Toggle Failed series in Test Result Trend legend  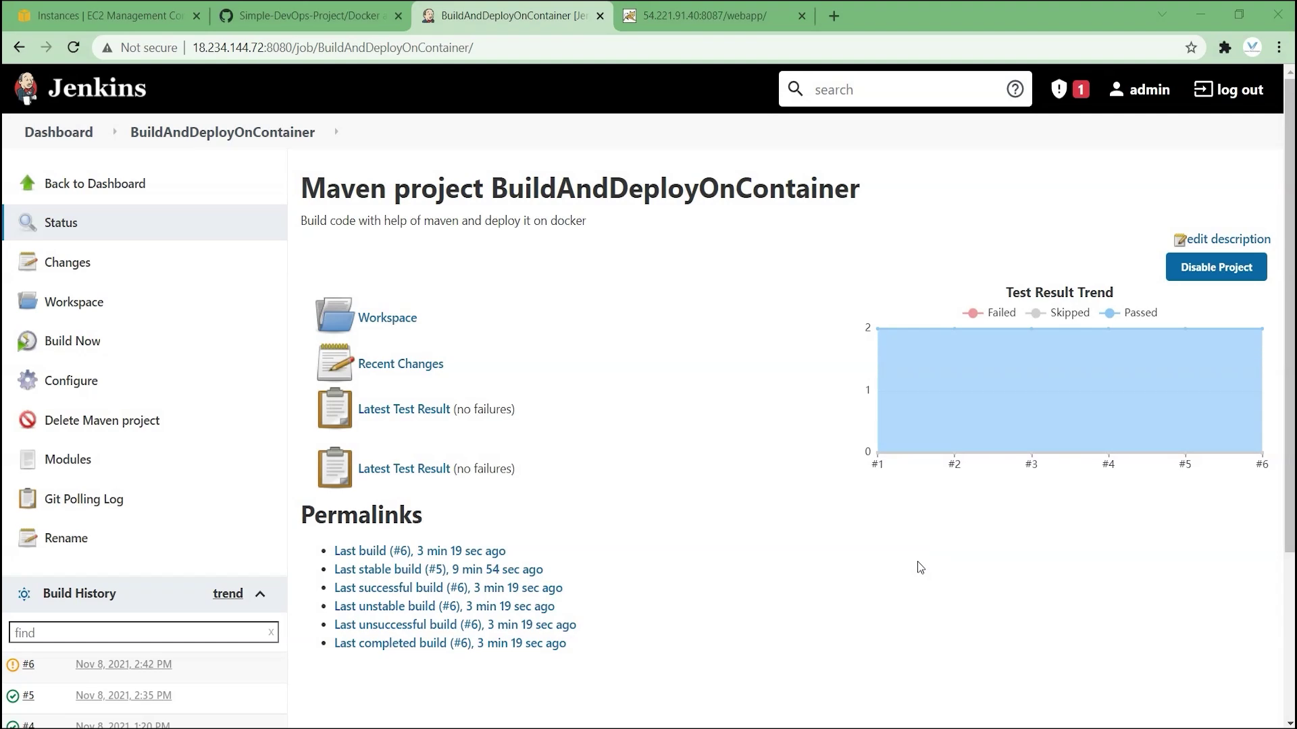989,313
